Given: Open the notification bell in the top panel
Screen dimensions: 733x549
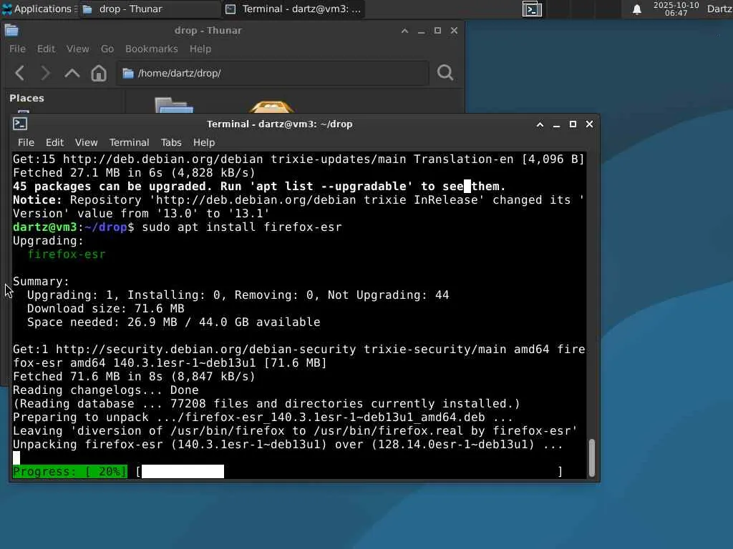Looking at the screenshot, I should 636,9.
